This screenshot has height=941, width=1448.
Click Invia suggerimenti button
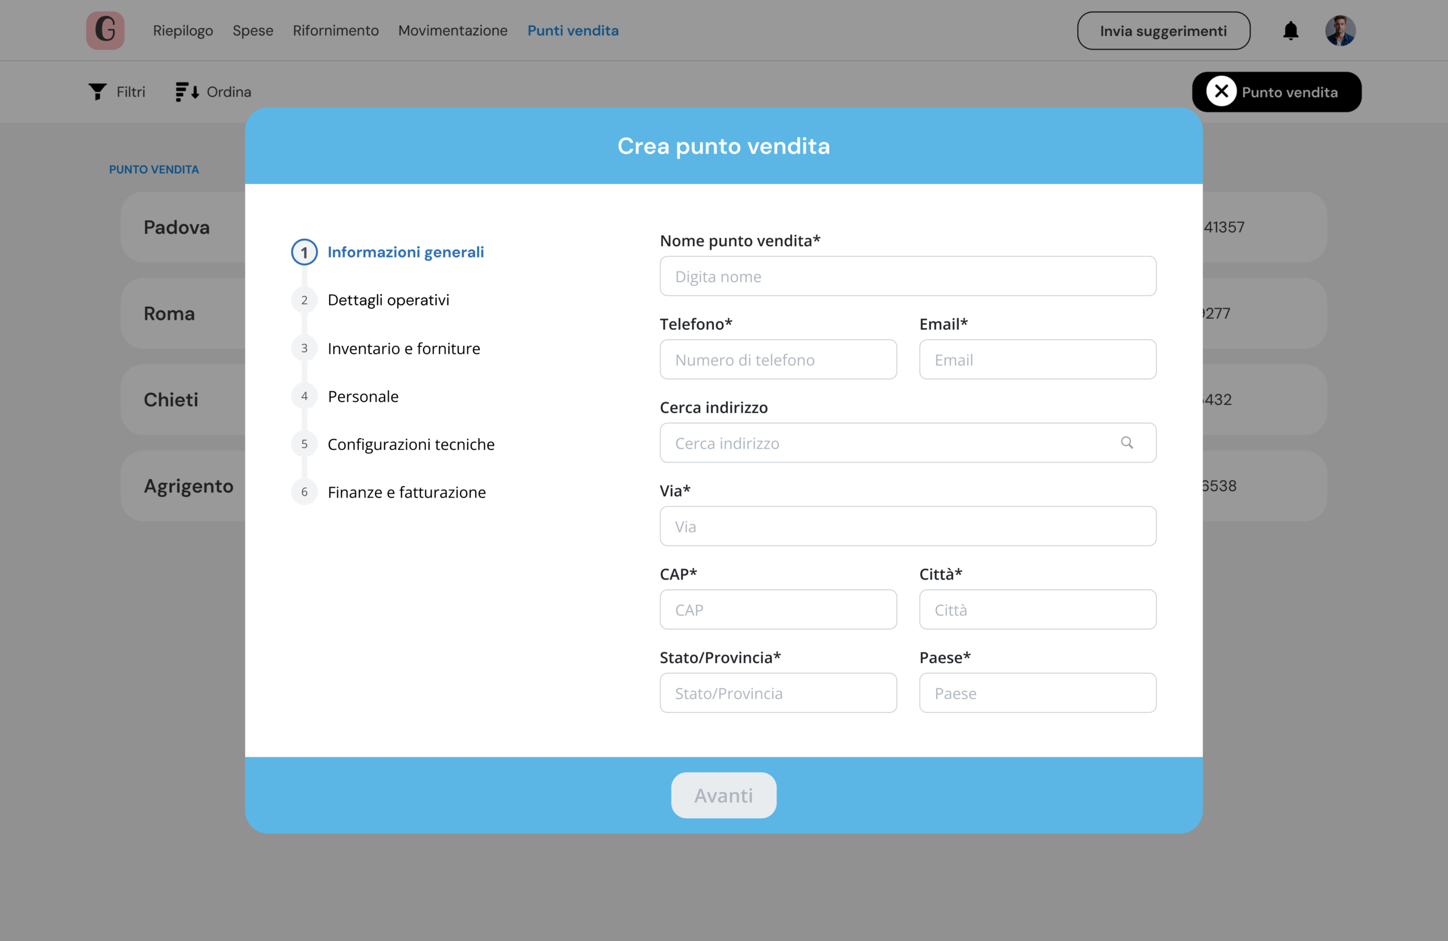tap(1163, 31)
